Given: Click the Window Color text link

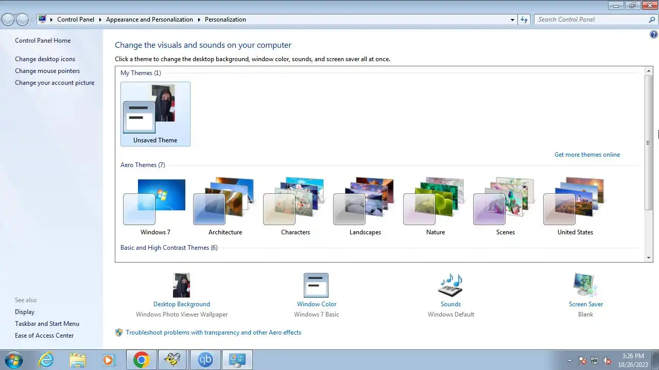Looking at the screenshot, I should (x=317, y=304).
